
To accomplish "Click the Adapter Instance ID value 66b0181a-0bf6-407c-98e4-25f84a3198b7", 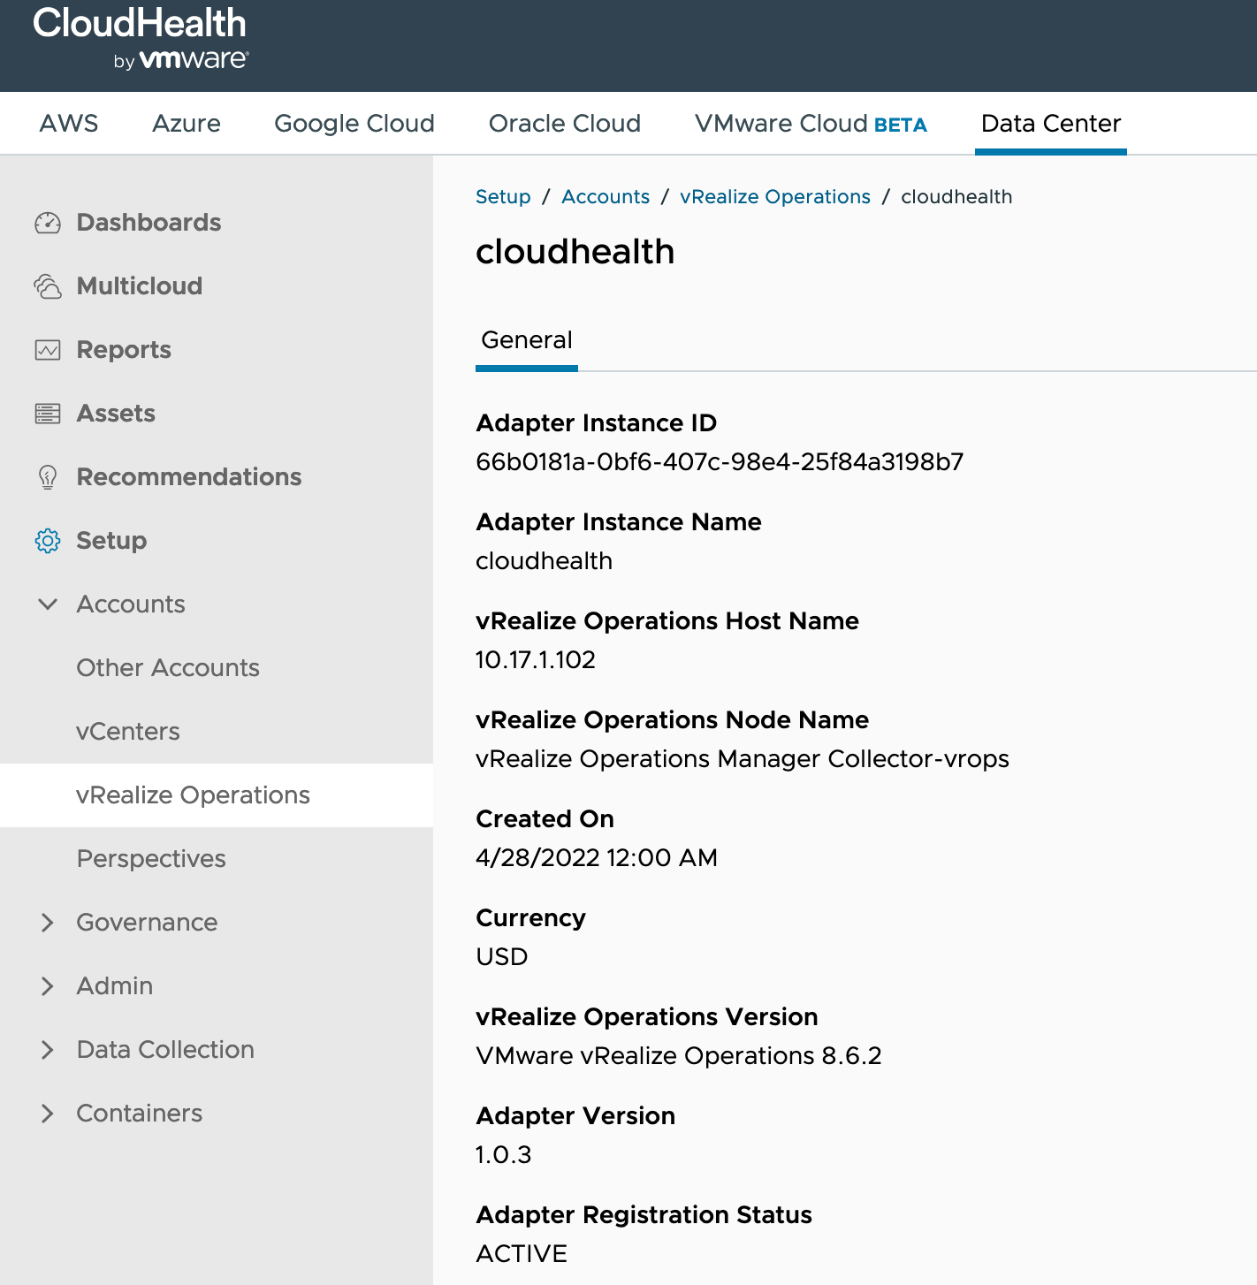I will coord(720,462).
